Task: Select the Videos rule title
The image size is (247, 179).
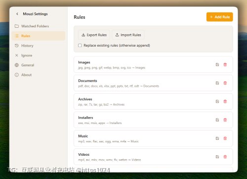Action: pos(84,154)
